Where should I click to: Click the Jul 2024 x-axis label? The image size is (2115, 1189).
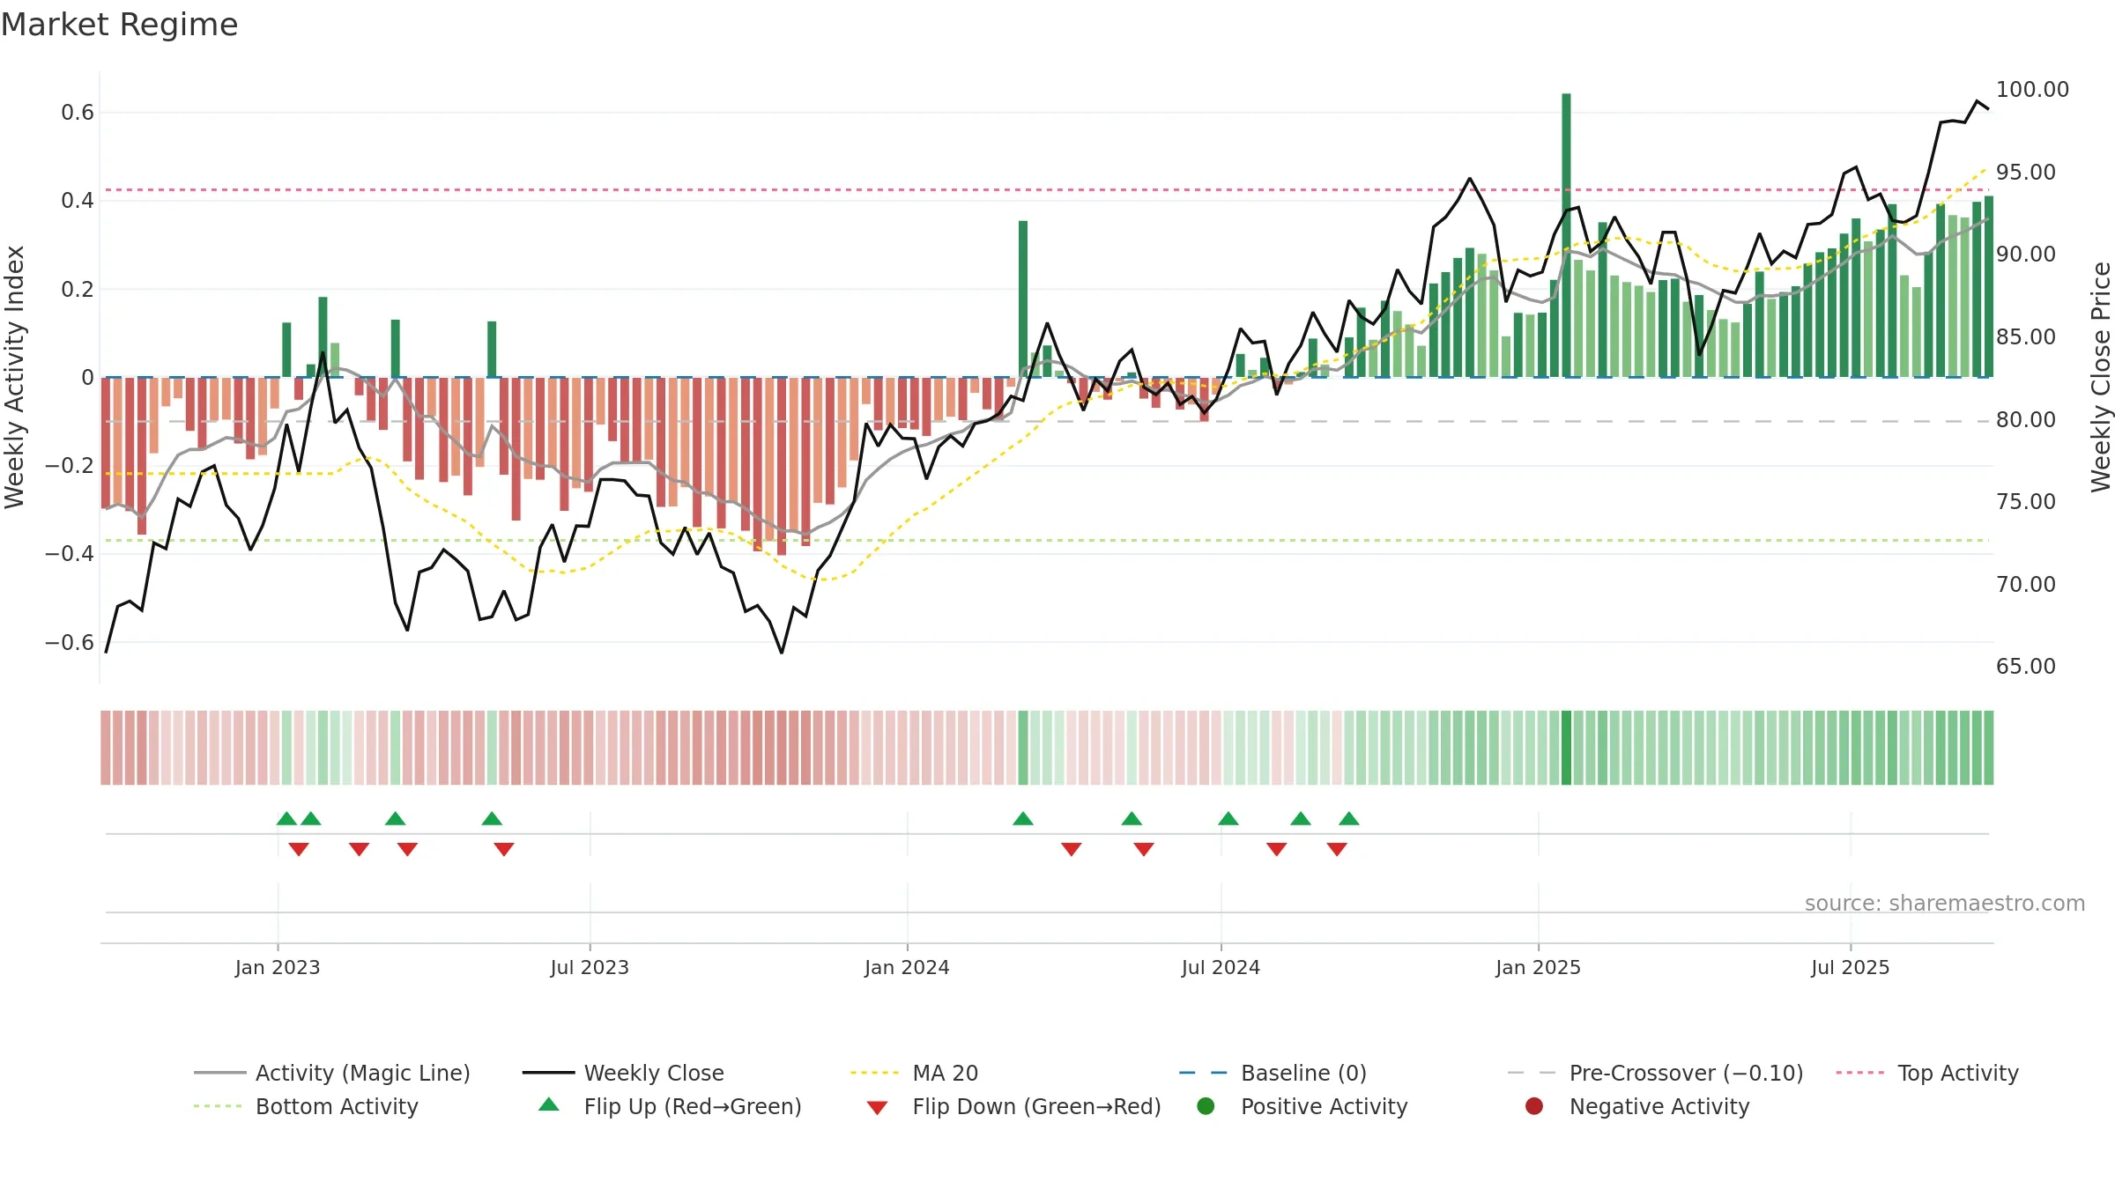pyautogui.click(x=1221, y=967)
